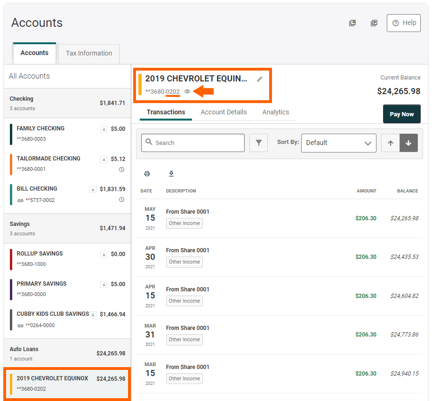This screenshot has height=401, width=432.
Task: Click the A badge on PRIMARY SAVINGS
Action: 104,284
